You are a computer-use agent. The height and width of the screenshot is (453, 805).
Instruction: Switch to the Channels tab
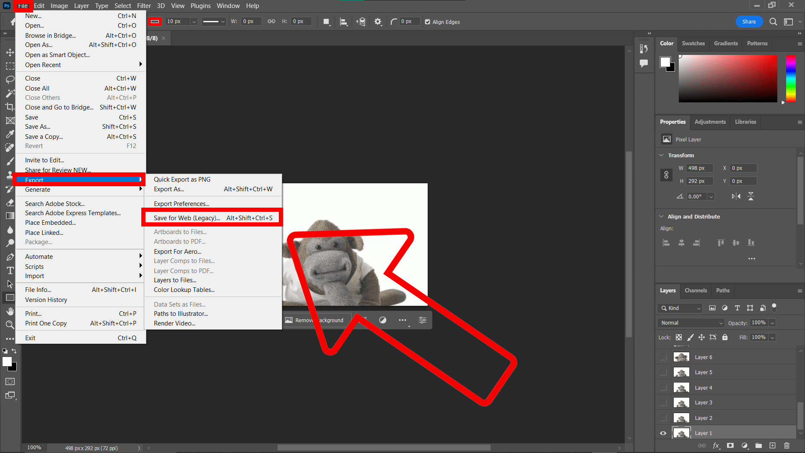click(696, 290)
